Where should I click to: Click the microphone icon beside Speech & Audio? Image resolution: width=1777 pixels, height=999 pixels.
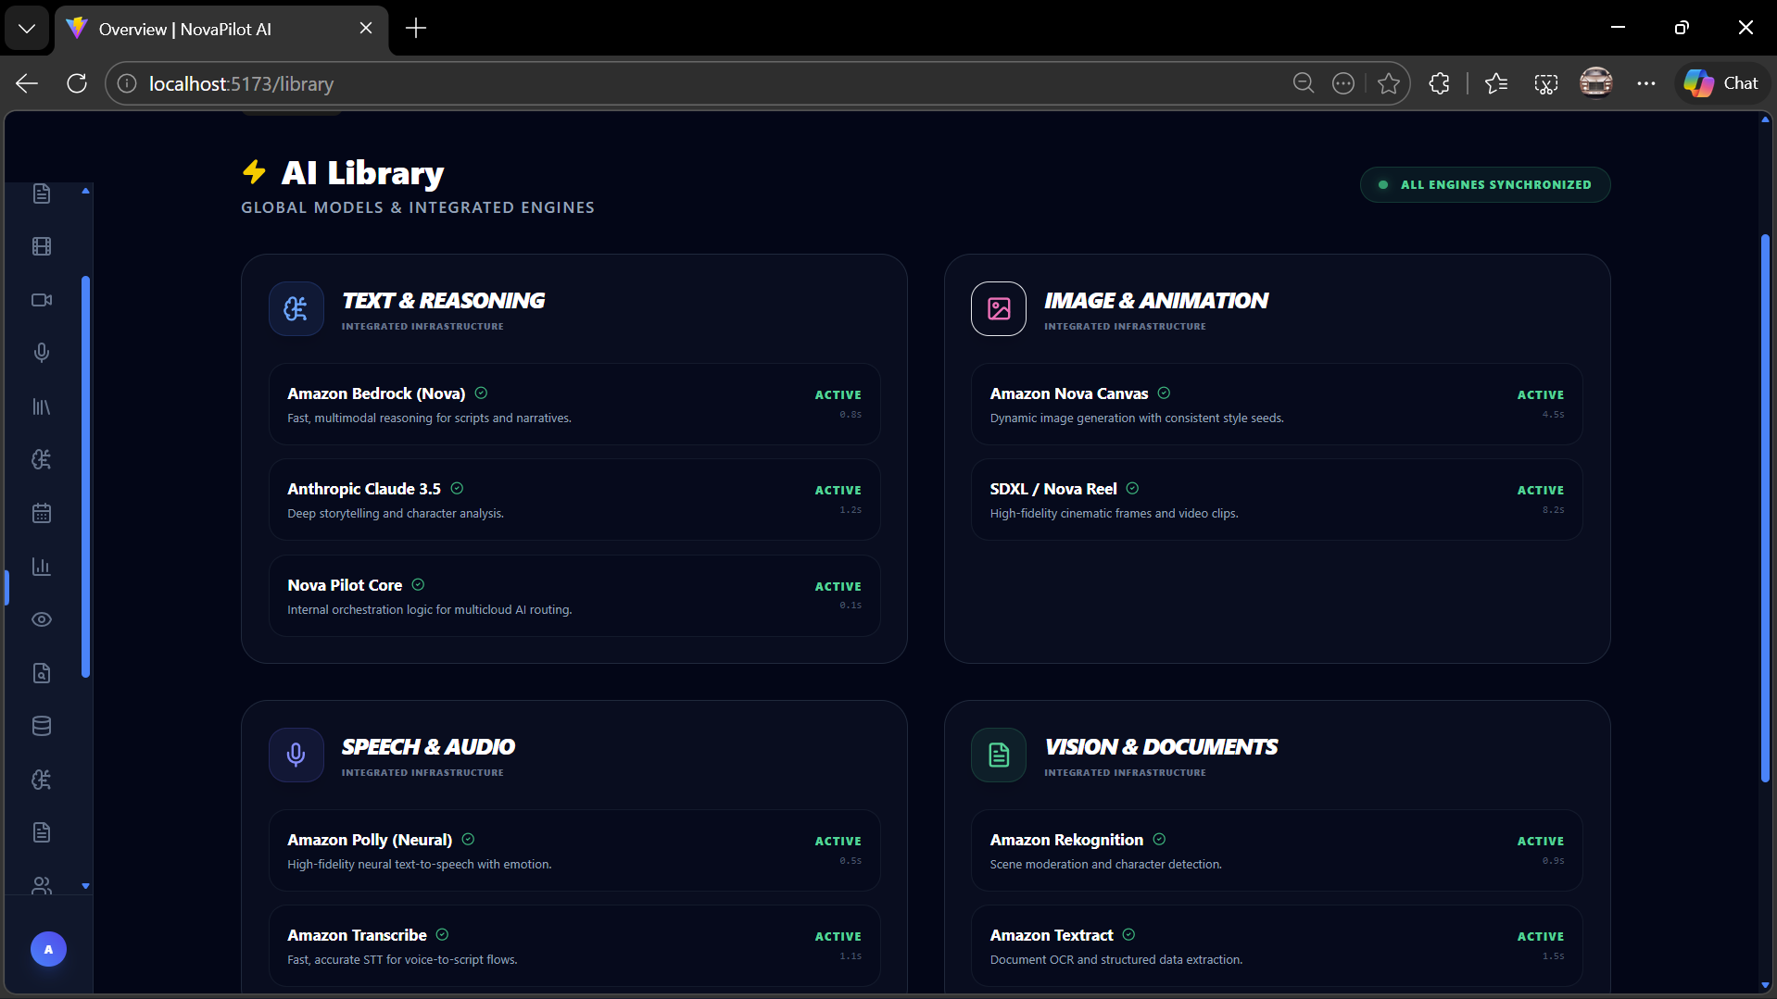pos(296,755)
